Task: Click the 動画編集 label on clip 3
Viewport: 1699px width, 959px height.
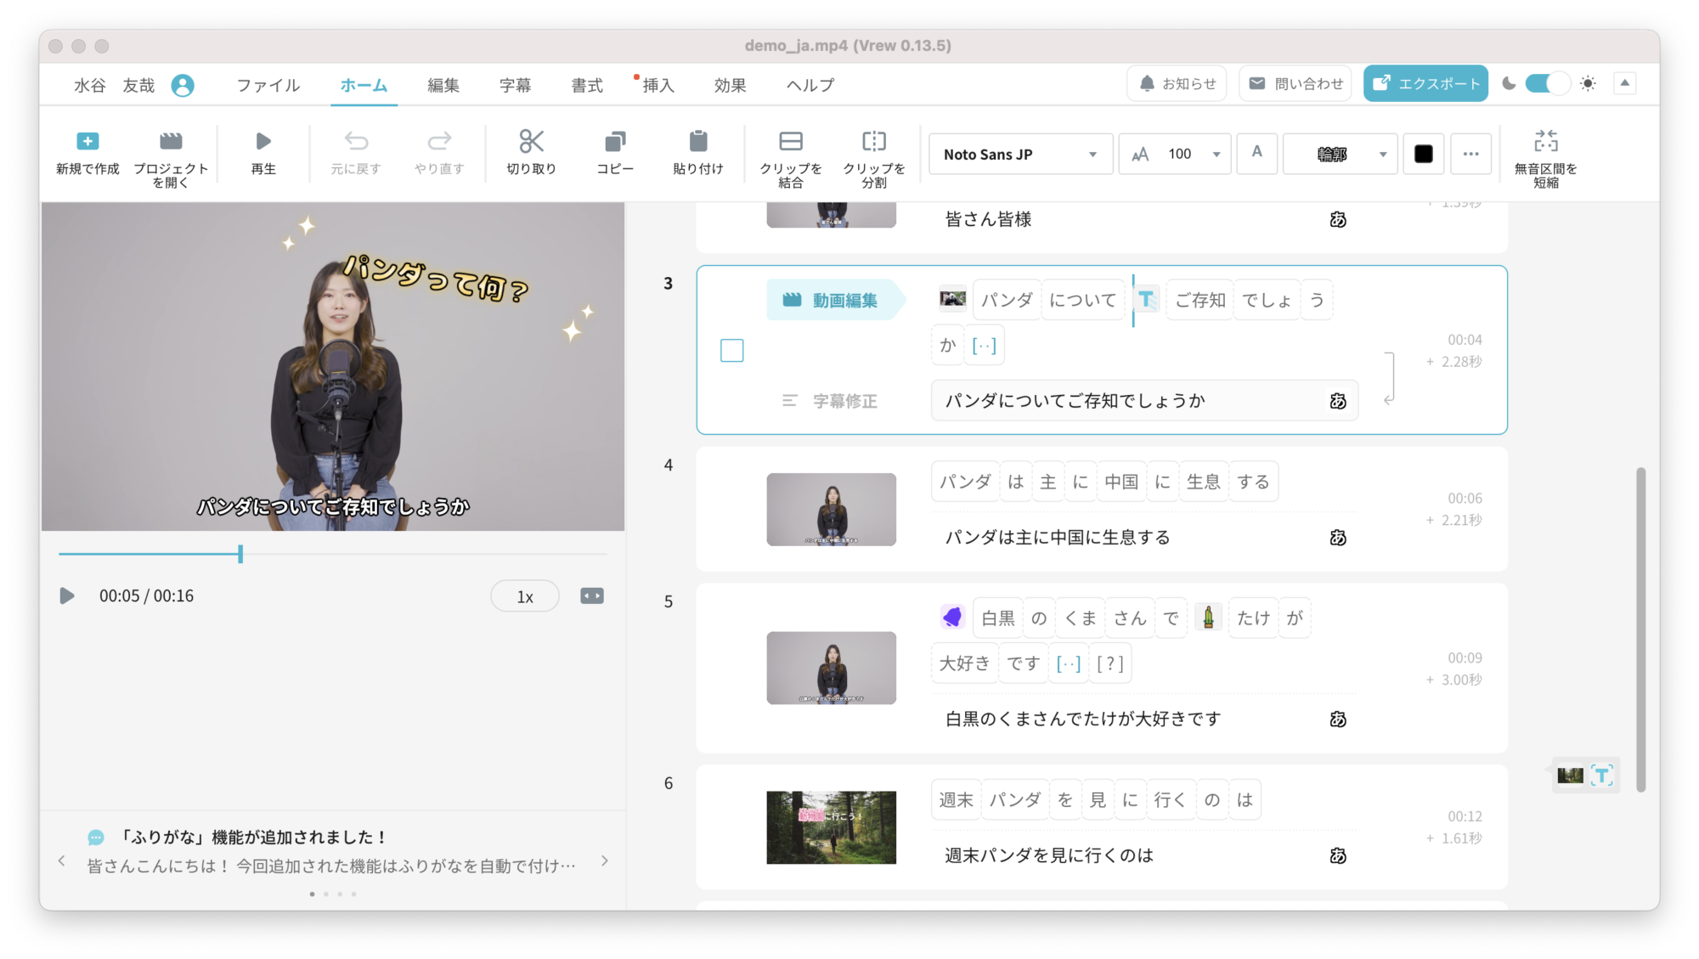Action: click(836, 300)
